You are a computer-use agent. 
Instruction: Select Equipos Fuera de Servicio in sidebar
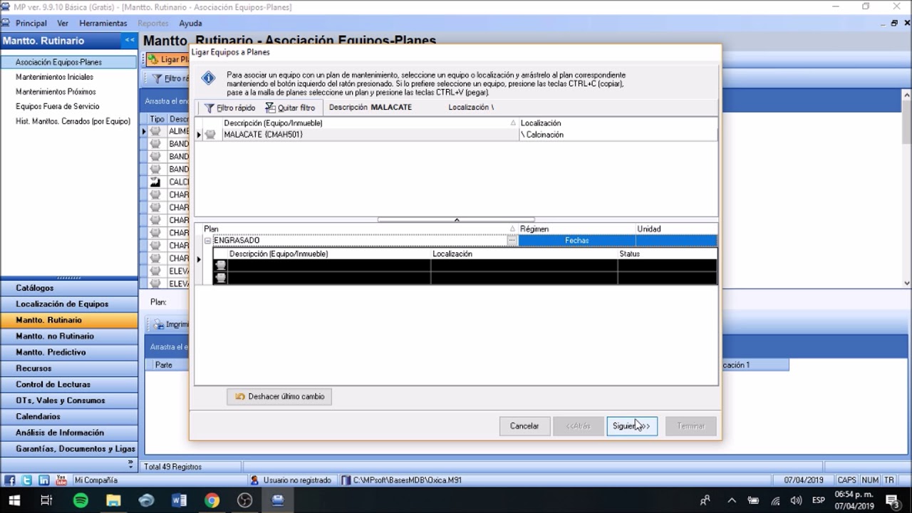pos(58,106)
